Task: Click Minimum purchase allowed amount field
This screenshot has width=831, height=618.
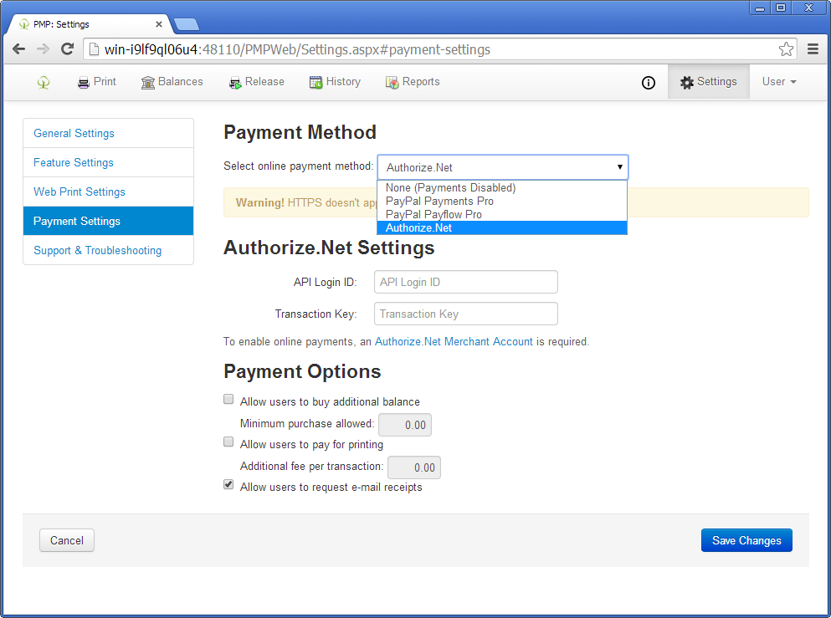Action: click(405, 425)
